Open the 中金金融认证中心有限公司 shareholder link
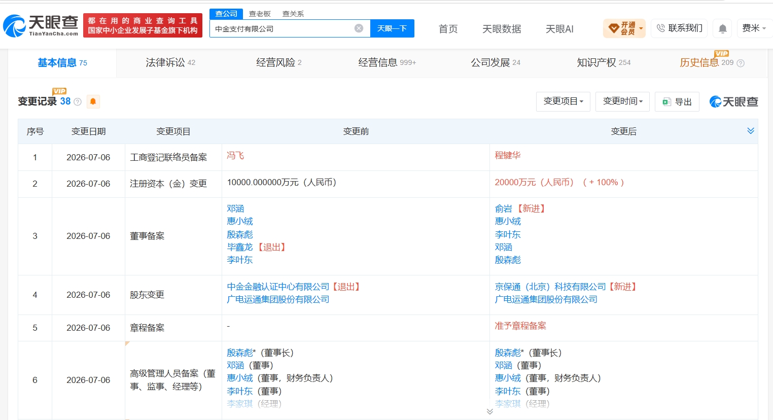Viewport: 773px width, 420px height. pos(278,287)
